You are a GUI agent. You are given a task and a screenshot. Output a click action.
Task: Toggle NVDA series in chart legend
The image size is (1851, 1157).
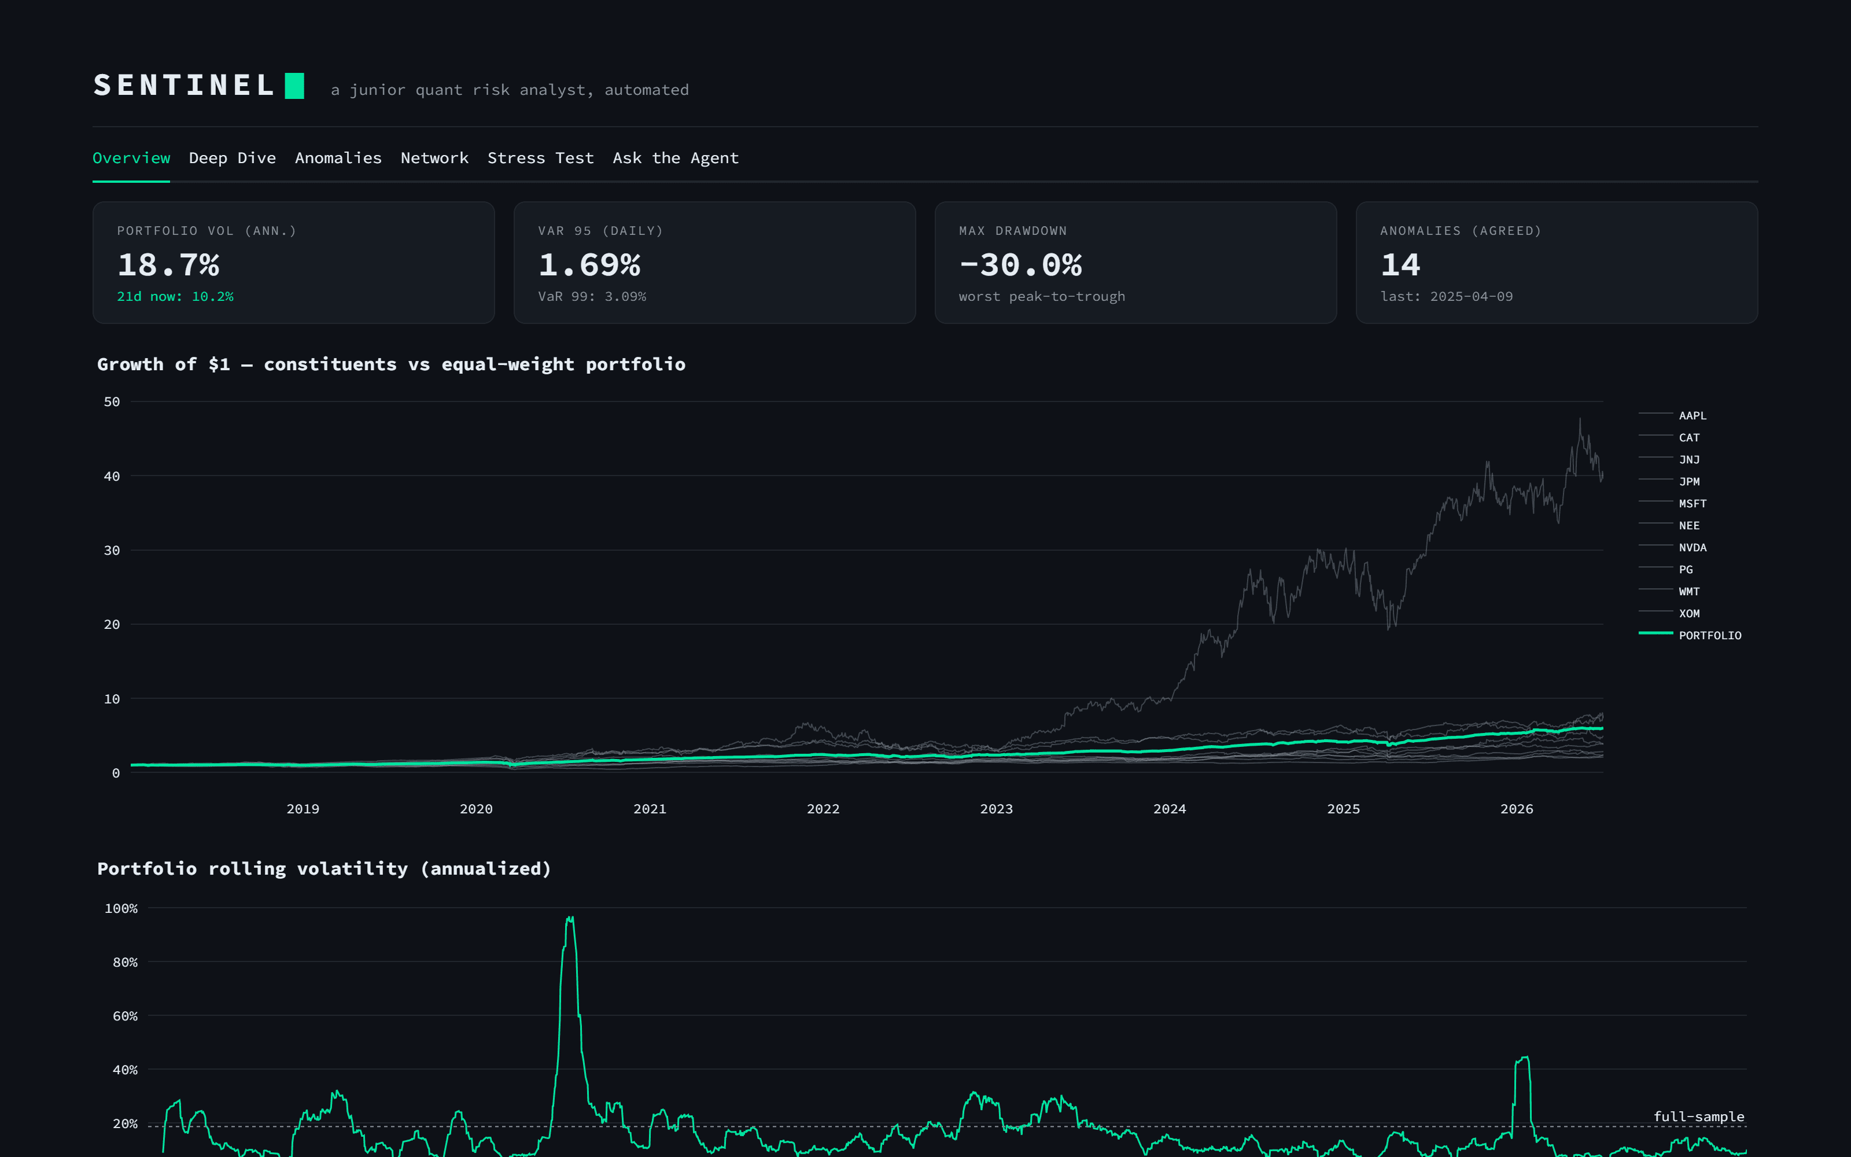pyautogui.click(x=1673, y=547)
